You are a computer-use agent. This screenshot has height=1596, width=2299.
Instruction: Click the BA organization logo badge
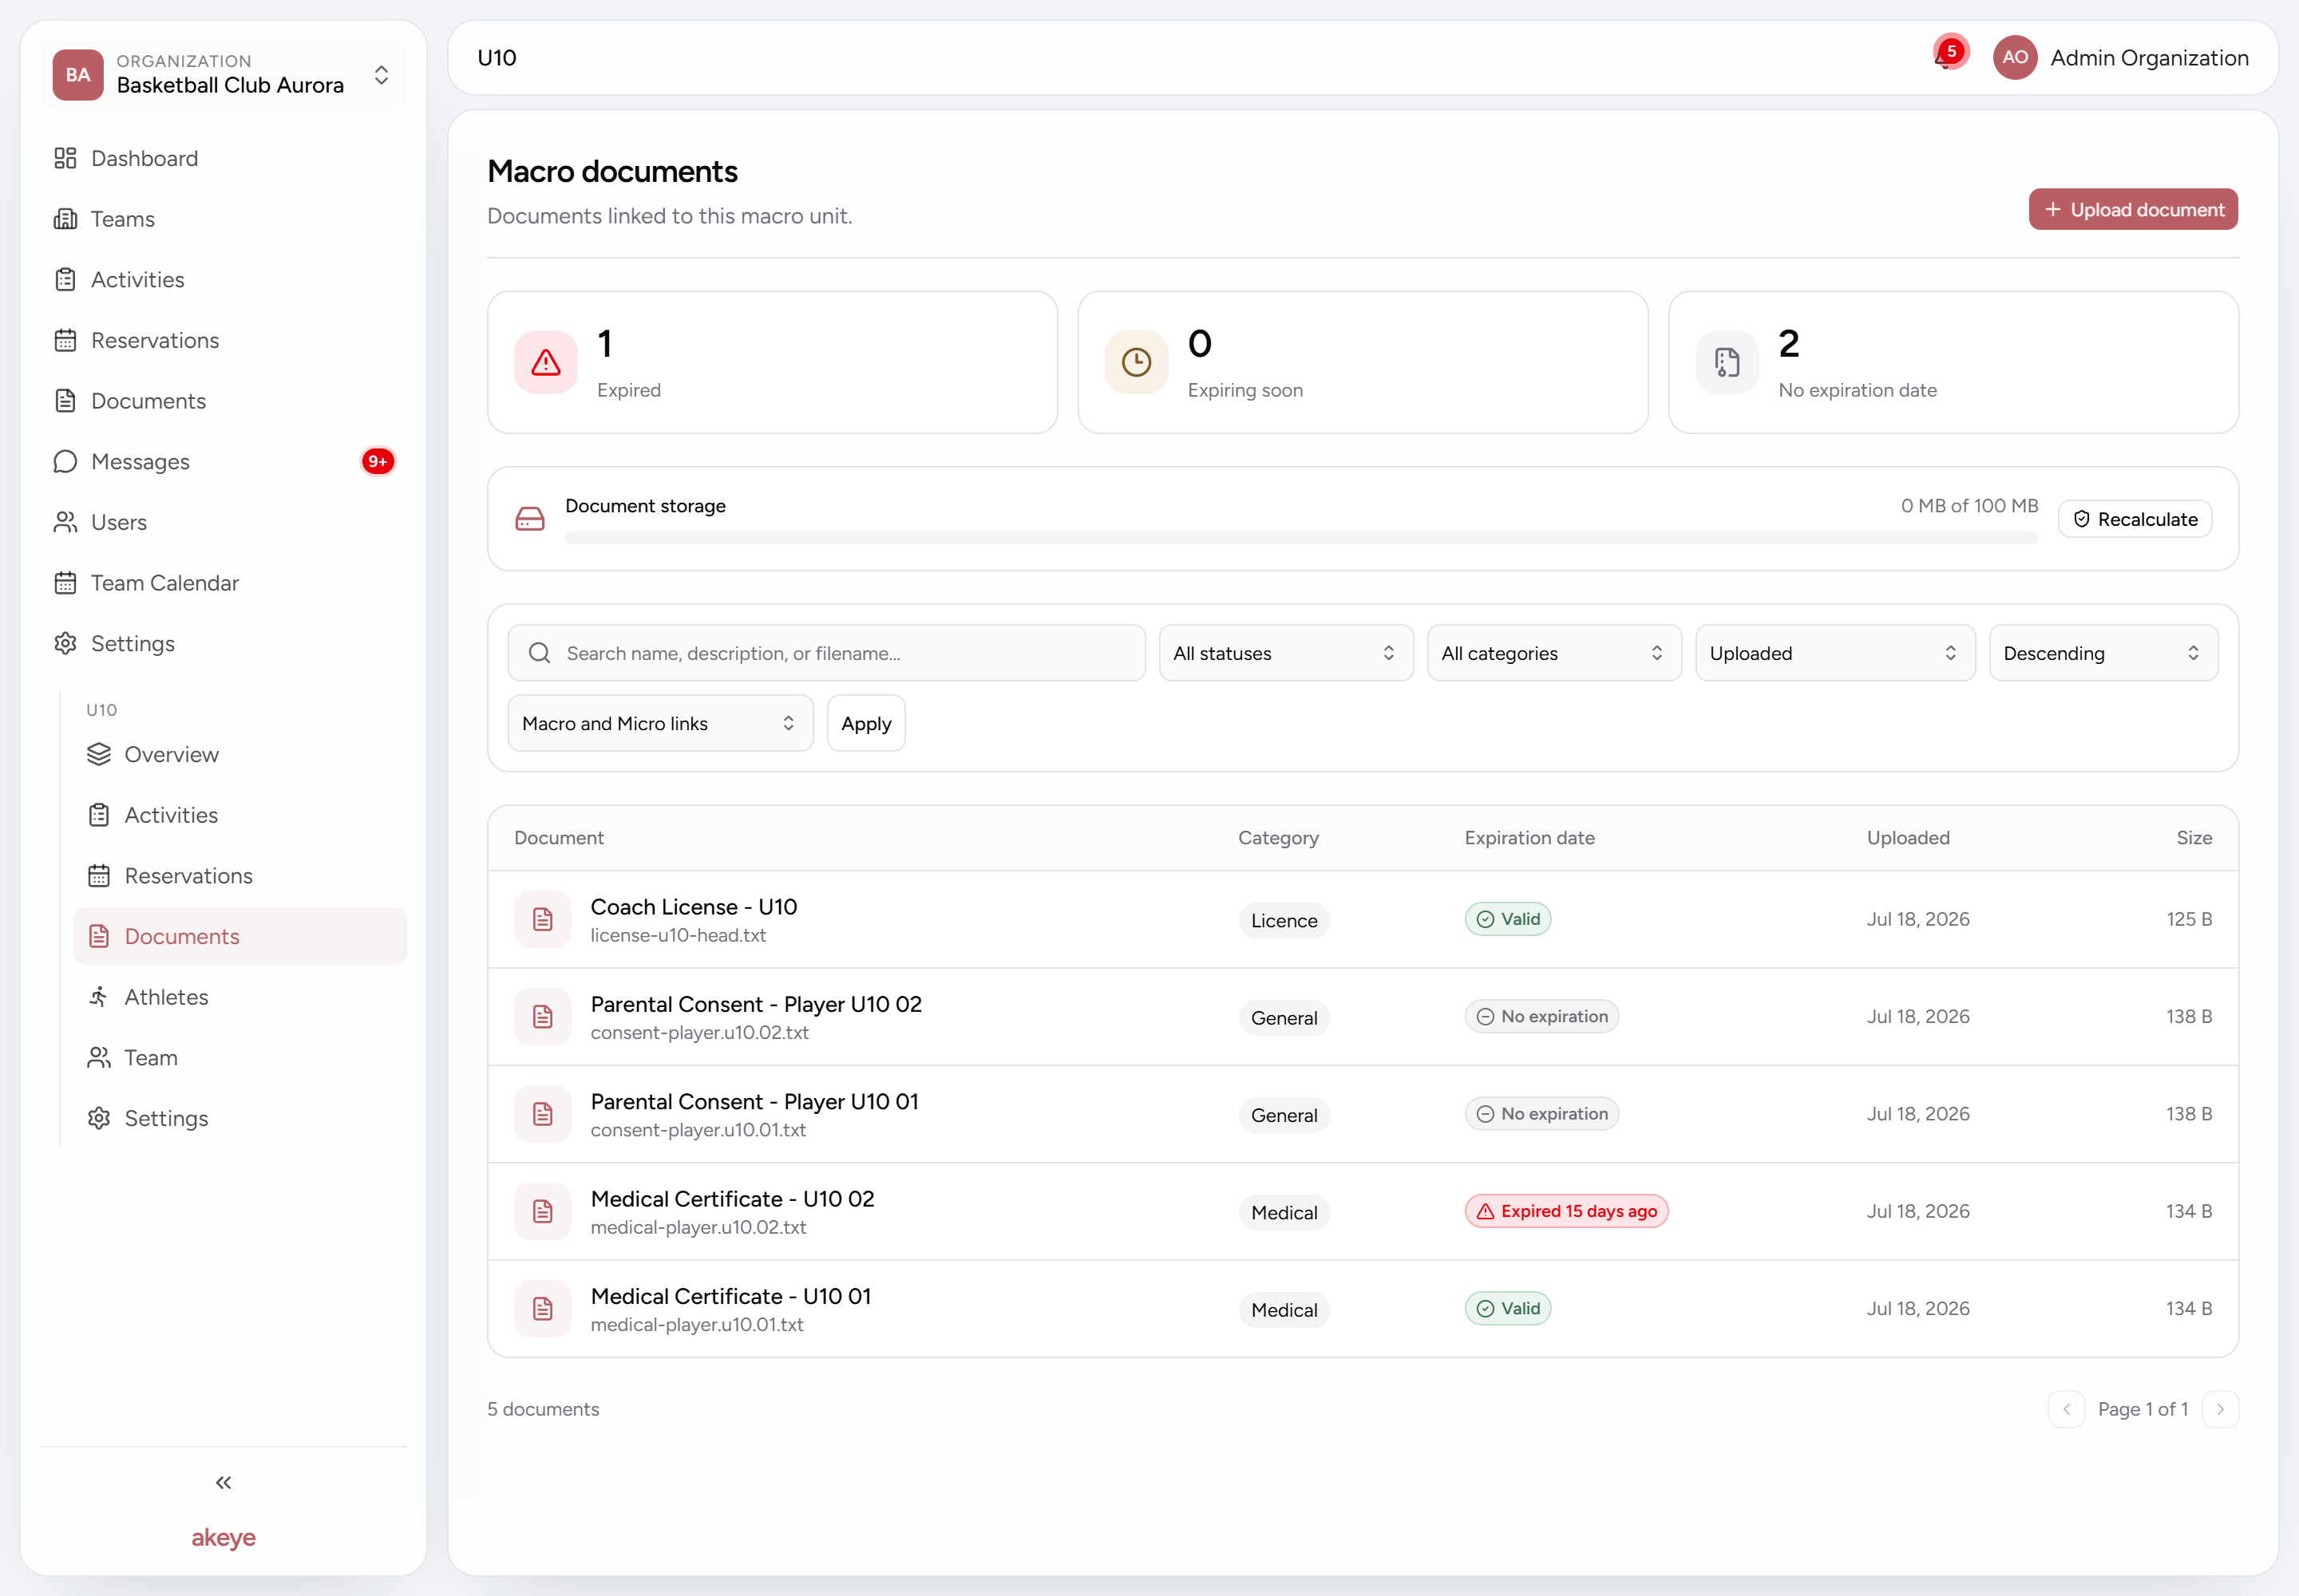tap(78, 75)
